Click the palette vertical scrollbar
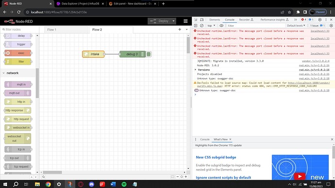Viewport: 335px width, 188px height. pos(37,83)
